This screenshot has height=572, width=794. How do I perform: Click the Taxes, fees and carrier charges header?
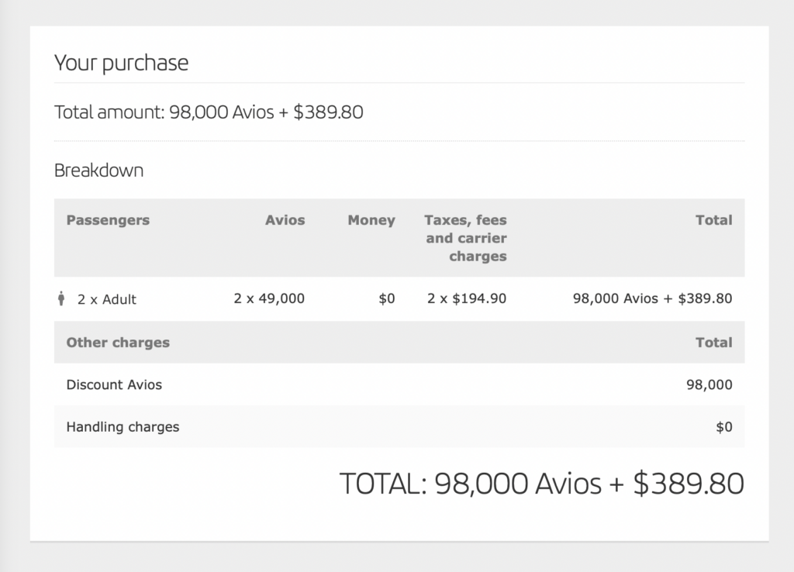[x=465, y=238]
